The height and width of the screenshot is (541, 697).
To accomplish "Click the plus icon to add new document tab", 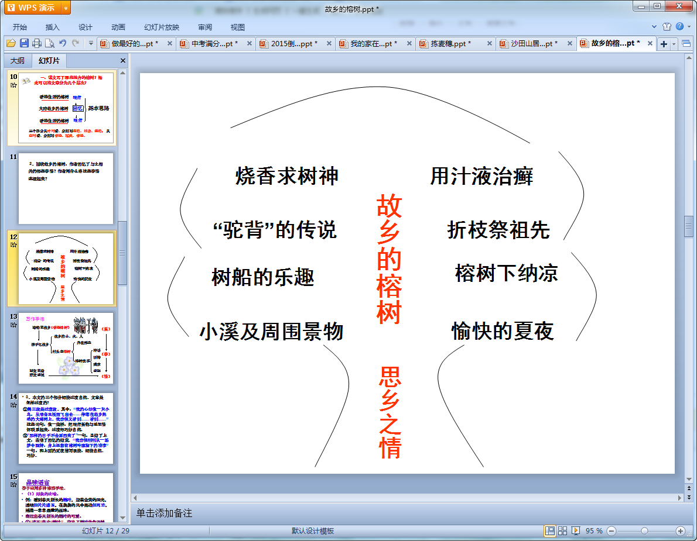I will click(x=664, y=44).
